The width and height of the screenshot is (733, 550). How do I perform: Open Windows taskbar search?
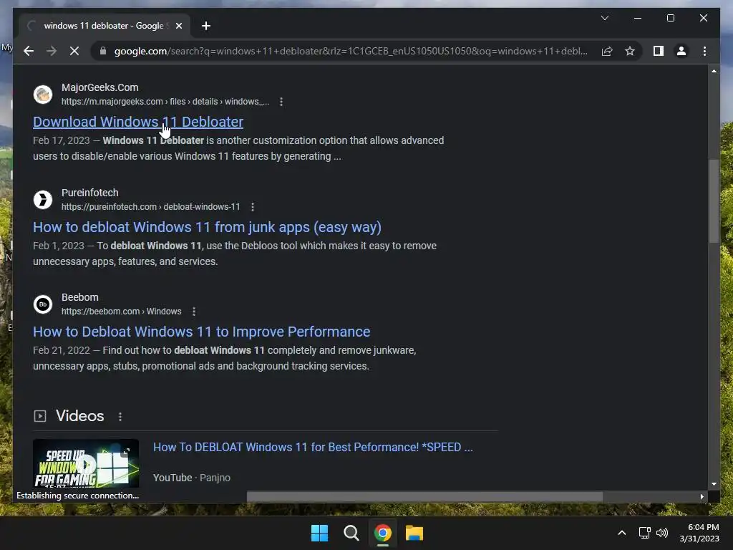pyautogui.click(x=351, y=533)
